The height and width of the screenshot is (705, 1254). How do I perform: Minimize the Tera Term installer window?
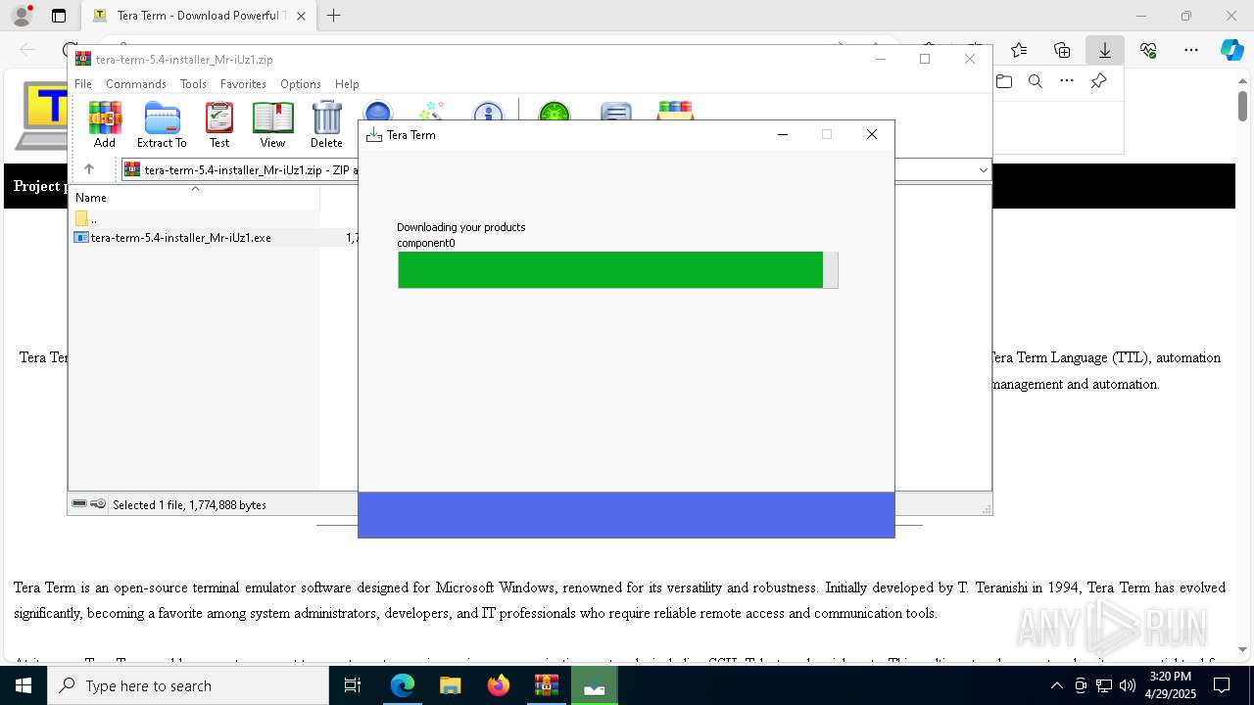[x=782, y=135]
